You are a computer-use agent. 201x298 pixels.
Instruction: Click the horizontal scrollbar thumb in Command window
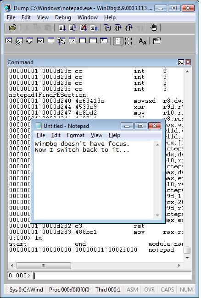(x=44, y=265)
